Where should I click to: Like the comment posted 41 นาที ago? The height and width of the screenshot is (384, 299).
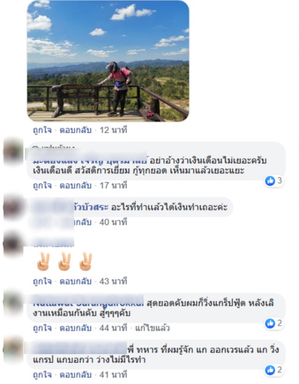click(x=42, y=375)
